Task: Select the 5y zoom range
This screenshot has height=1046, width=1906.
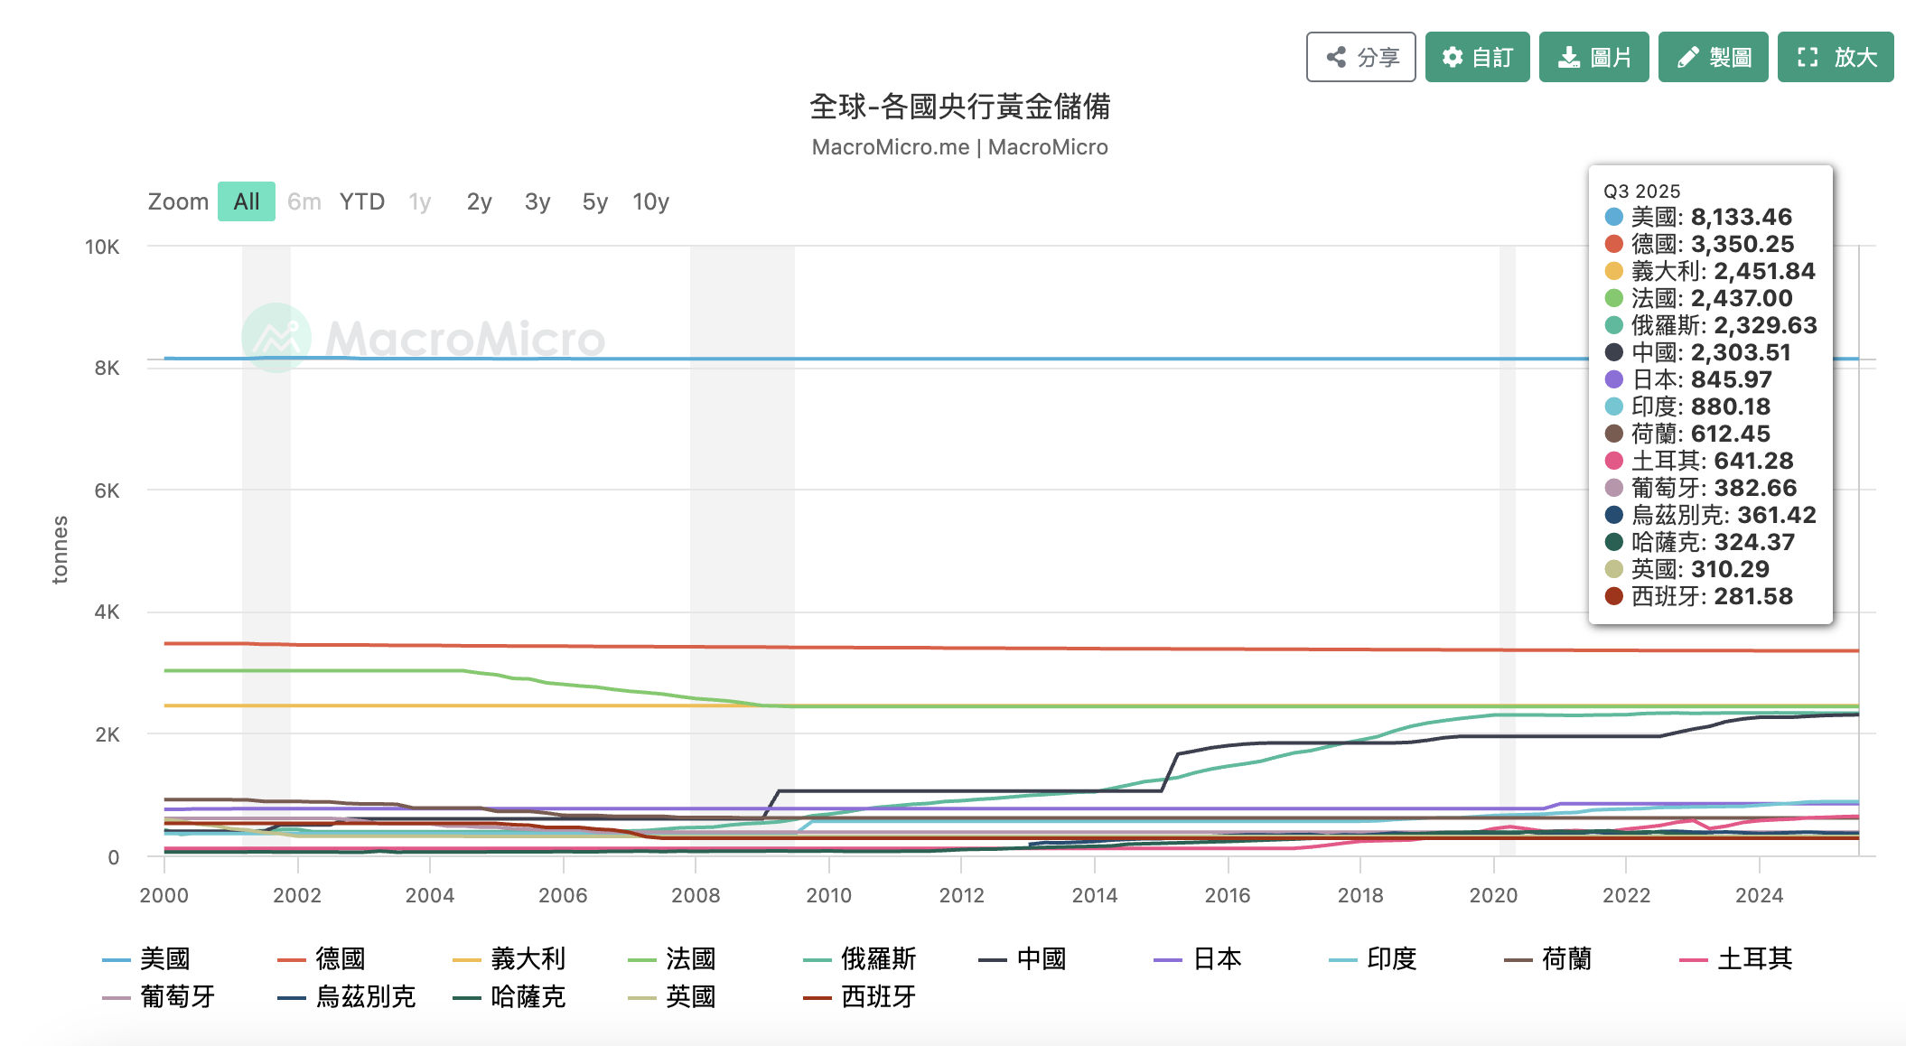Action: coord(595,201)
